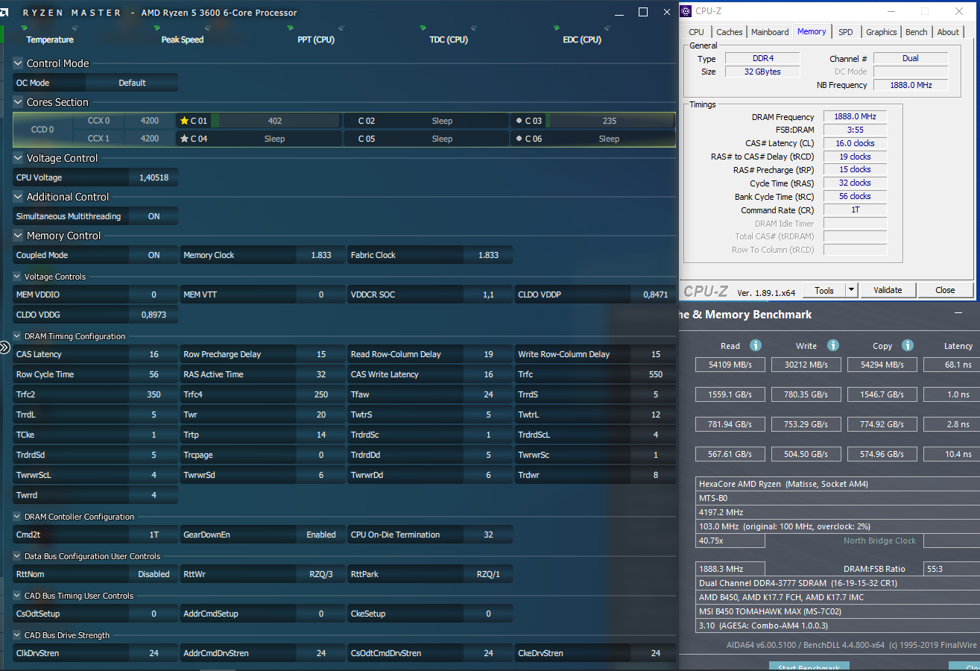Click the dot marker beside core C 03
Viewport: 980px width, 671px height.
click(519, 121)
